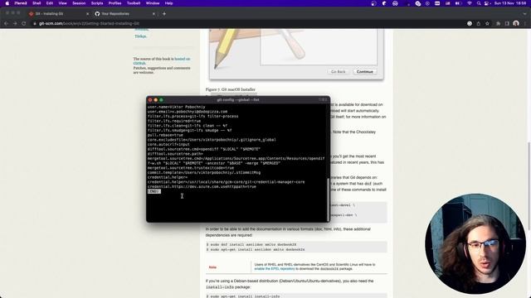Viewport: 531px width, 298px height.
Task: Click the browser page vertical scrollbar
Action: pos(529,185)
